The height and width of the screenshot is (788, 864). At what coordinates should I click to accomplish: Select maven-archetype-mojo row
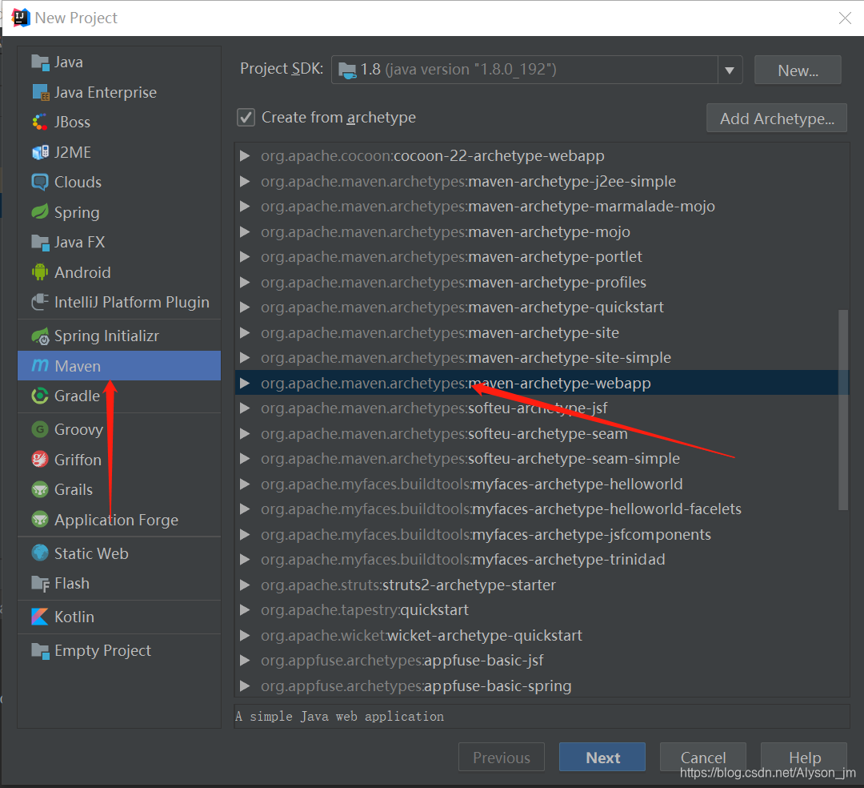coord(542,231)
